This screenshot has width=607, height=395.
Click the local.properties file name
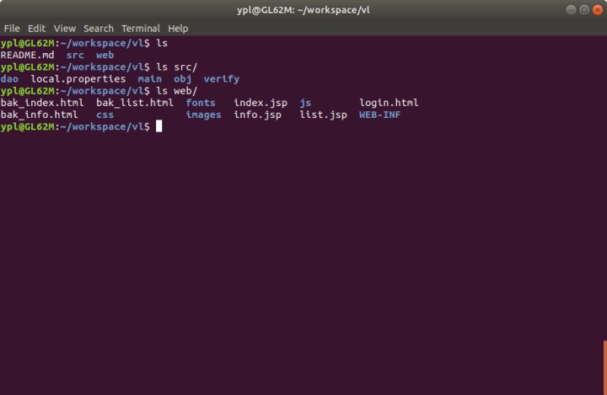tap(78, 79)
